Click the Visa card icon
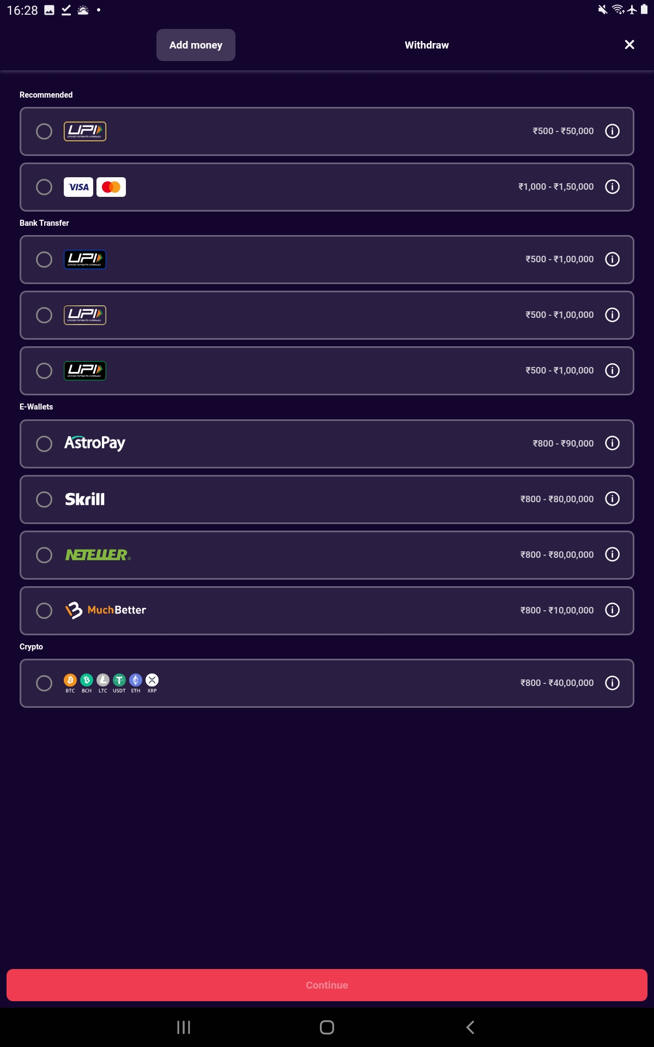Image resolution: width=654 pixels, height=1047 pixels. pos(78,186)
